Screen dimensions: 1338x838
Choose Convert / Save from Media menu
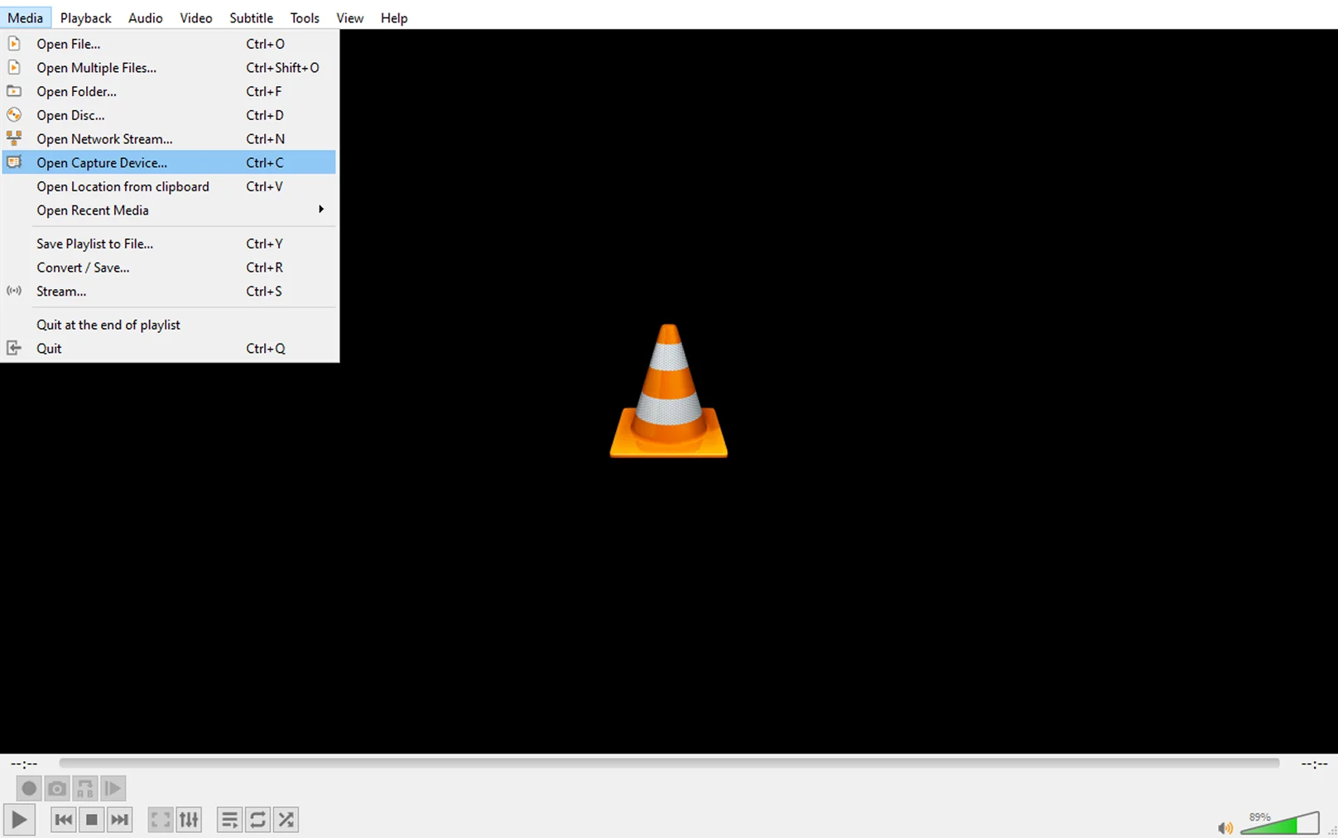[83, 267]
